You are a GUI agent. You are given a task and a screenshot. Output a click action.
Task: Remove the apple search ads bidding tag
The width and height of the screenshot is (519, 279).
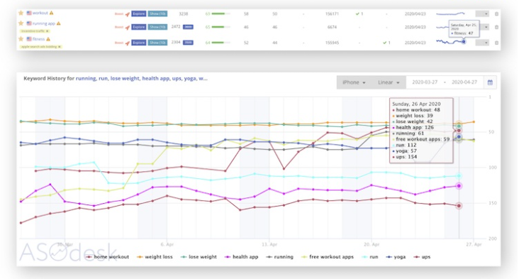coord(60,47)
